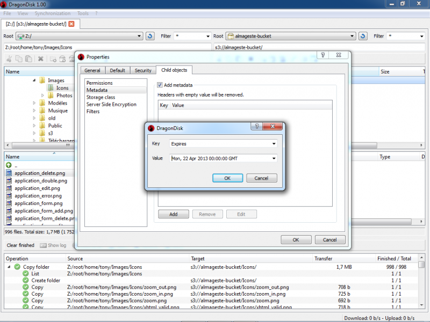The height and width of the screenshot is (322, 430).
Task: Open the Key Expires dropdown
Action: [274, 144]
